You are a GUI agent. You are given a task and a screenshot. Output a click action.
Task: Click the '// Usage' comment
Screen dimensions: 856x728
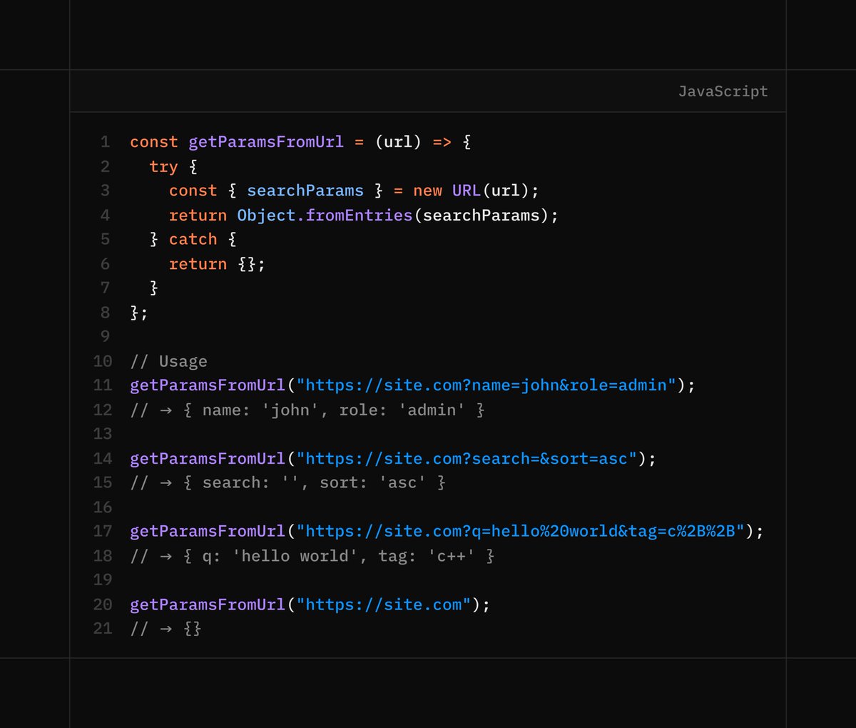click(x=168, y=361)
